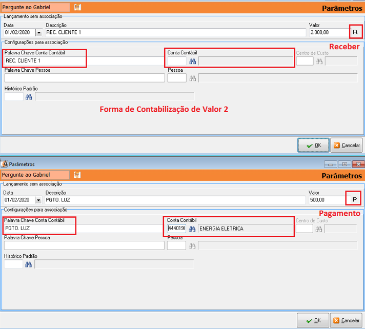The height and width of the screenshot is (329, 365).
Task: Click Parâmetros window title bar app icon
Action: click(x=4, y=164)
